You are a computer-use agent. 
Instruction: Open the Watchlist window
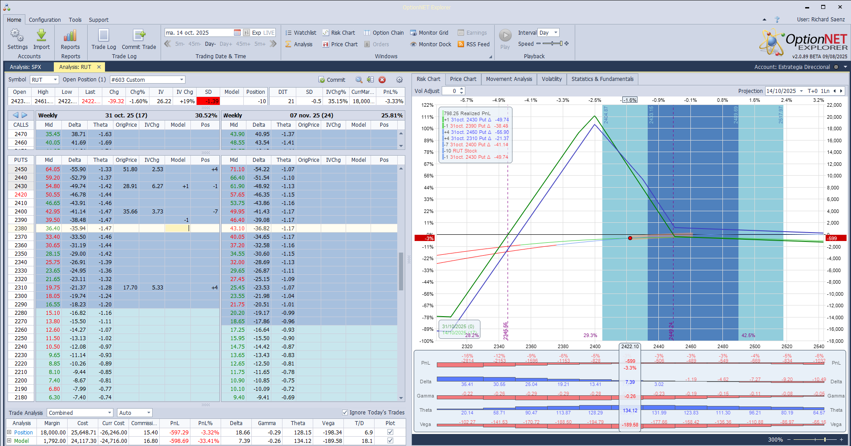coord(301,32)
